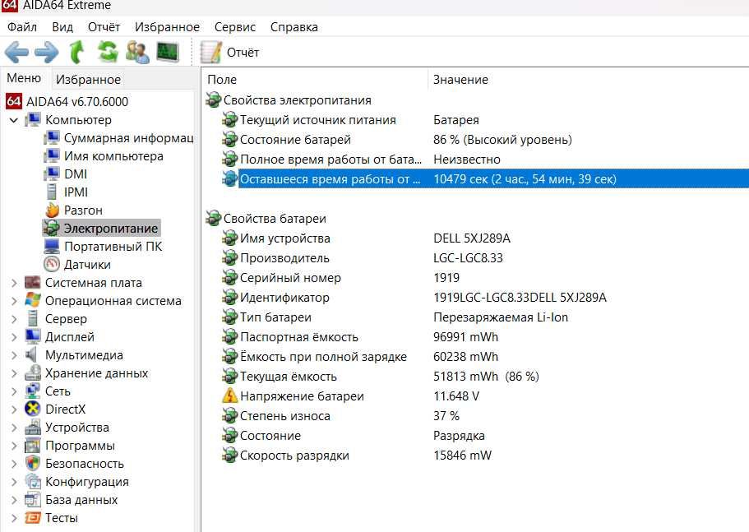
Task: Click the DirectX yellow X icon
Action: [33, 409]
